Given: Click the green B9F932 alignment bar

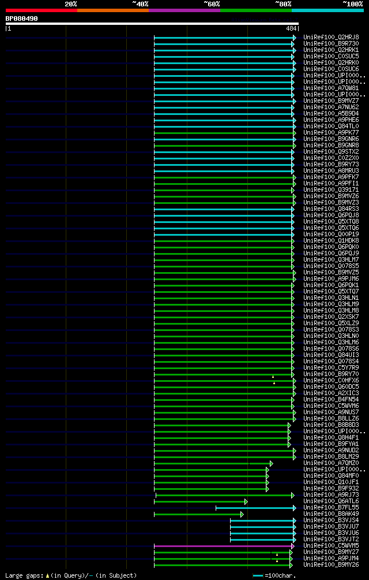Looking at the screenshot, I should 210,489.
